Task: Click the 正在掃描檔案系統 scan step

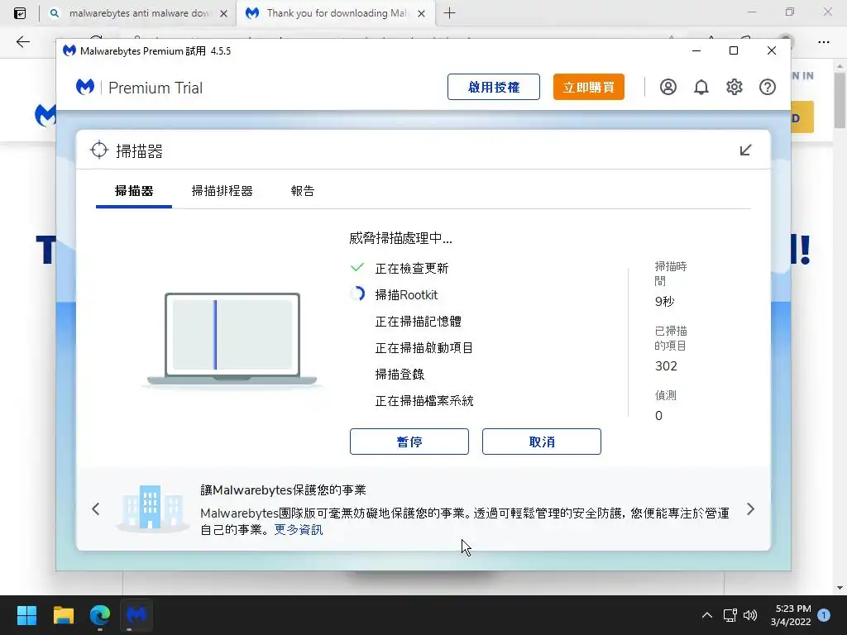Action: point(424,401)
